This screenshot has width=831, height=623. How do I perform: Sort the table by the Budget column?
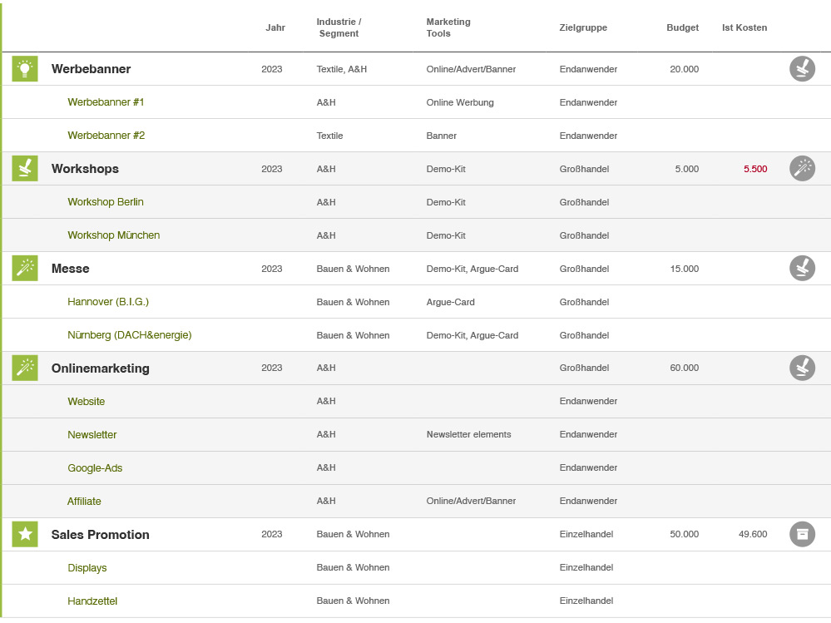click(x=682, y=27)
